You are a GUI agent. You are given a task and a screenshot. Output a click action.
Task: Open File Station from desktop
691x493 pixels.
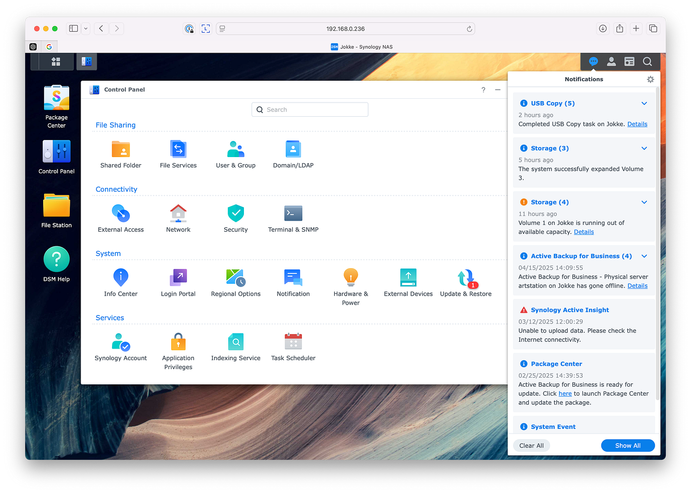pyautogui.click(x=56, y=211)
